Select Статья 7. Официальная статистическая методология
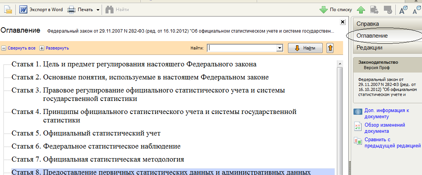 (x=98, y=159)
